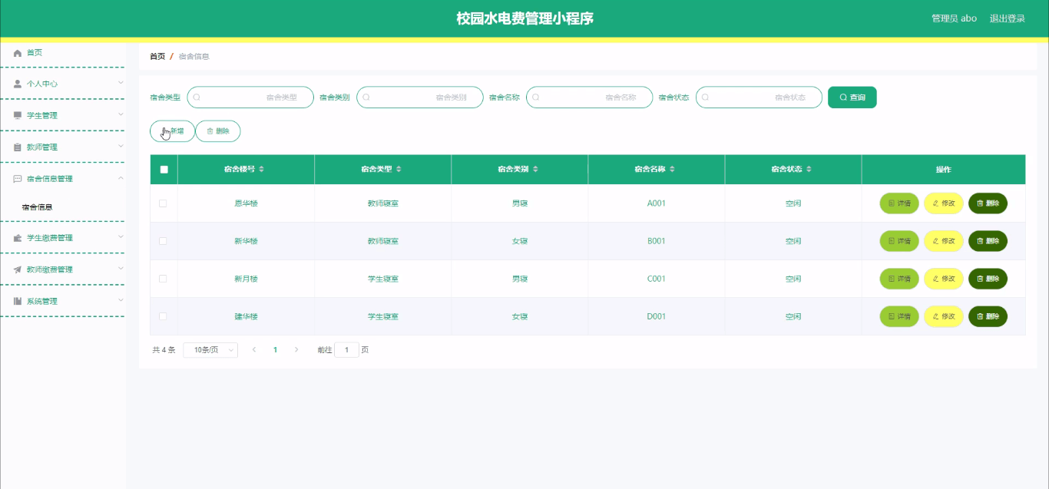The height and width of the screenshot is (489, 1049).
Task: Toggle the select-all checkbox in table header
Action: [x=164, y=169]
